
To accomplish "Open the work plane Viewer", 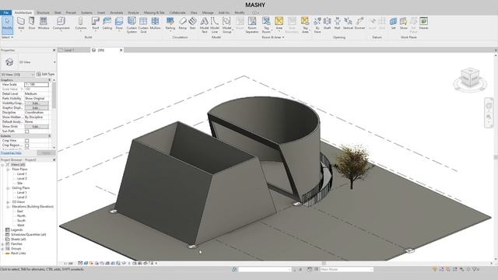I will coord(423,23).
